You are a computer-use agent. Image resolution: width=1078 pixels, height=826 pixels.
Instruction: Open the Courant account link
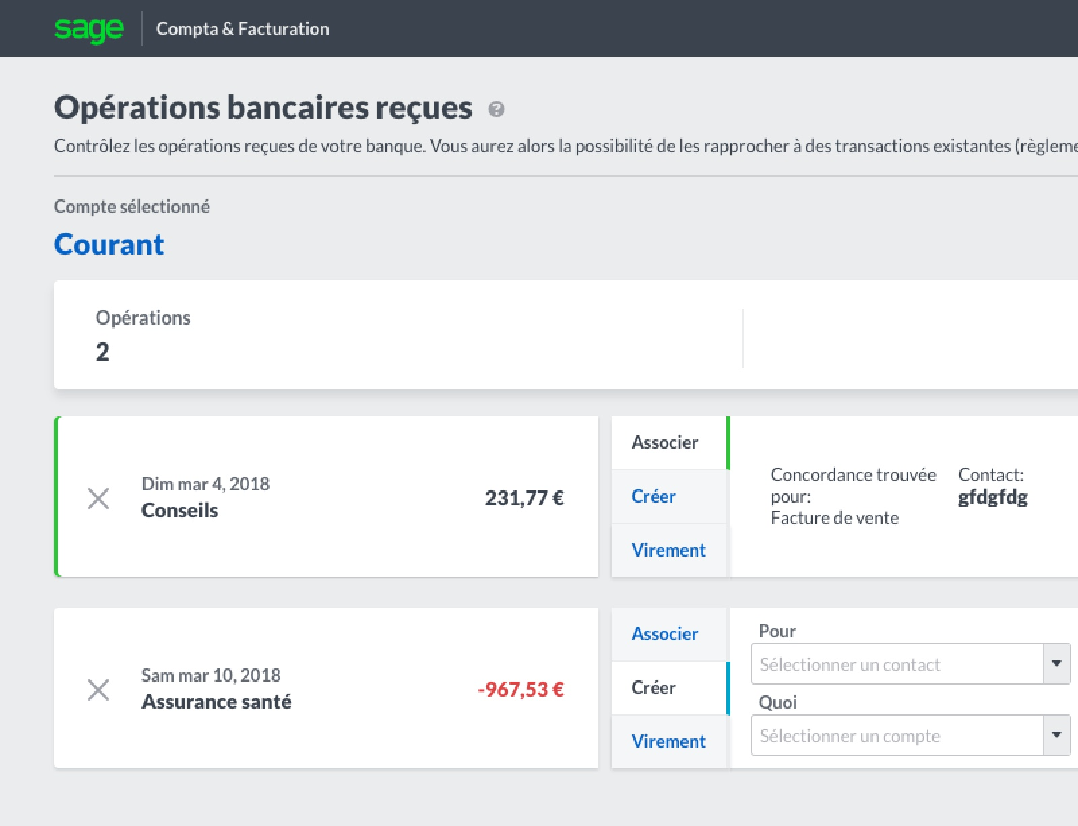[x=109, y=245]
